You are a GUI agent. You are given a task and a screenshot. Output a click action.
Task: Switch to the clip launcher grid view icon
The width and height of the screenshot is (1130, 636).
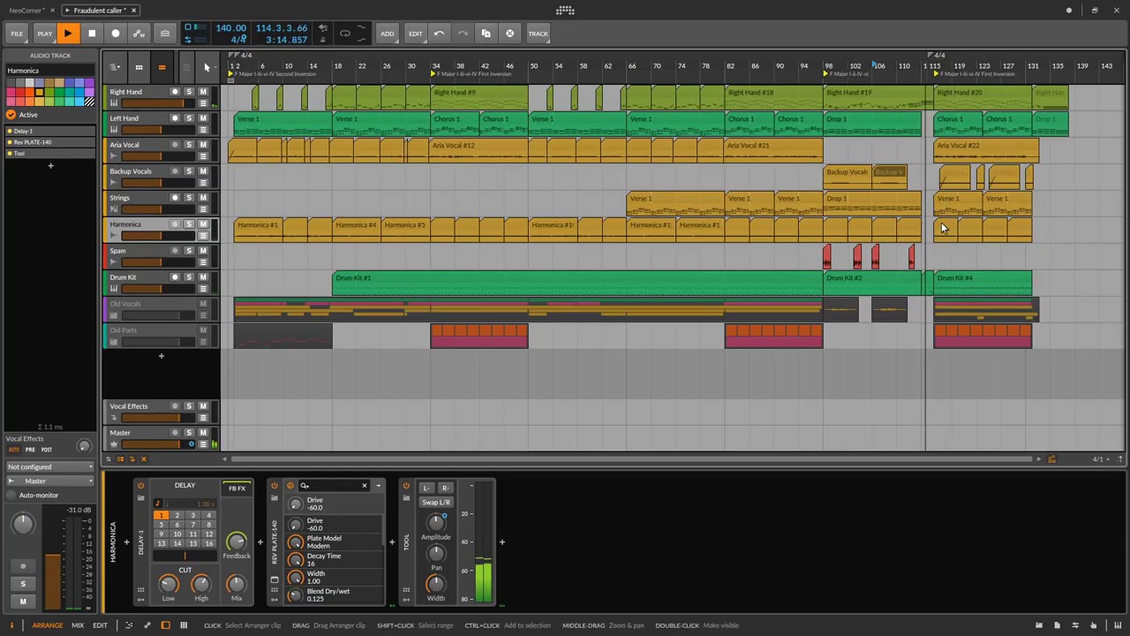click(x=139, y=67)
